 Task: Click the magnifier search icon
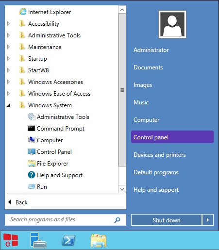[x=117, y=220]
